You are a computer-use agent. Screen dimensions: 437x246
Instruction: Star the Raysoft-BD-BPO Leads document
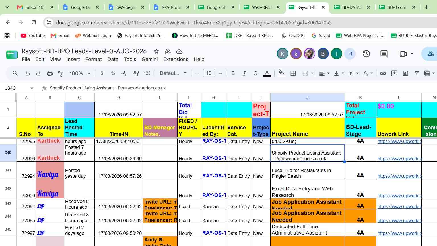[156, 51]
